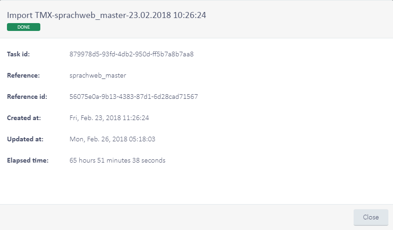The height and width of the screenshot is (230, 393).
Task: Click the task id value starting 879978d5
Action: click(131, 54)
